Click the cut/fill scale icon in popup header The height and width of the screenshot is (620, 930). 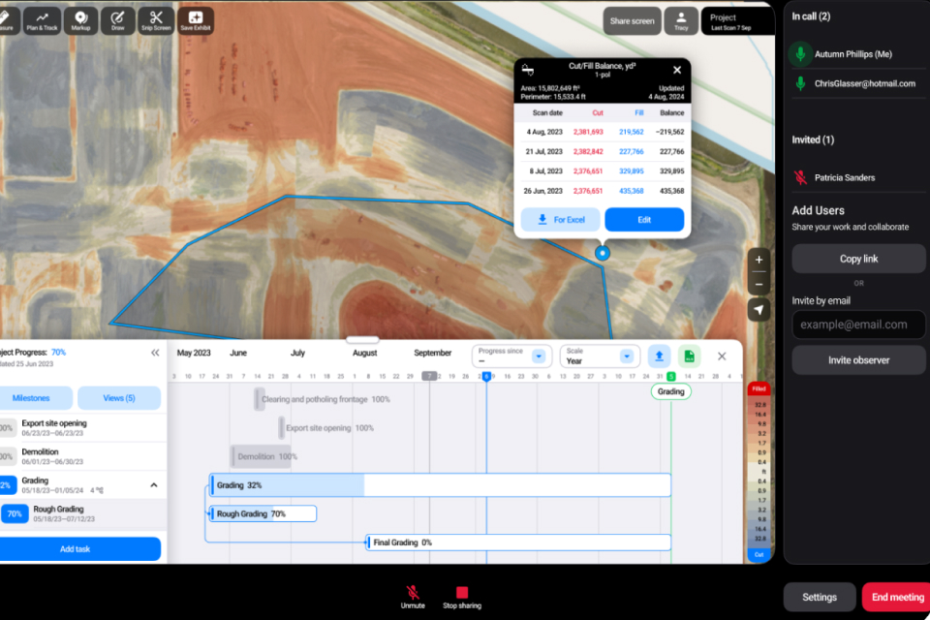(527, 70)
